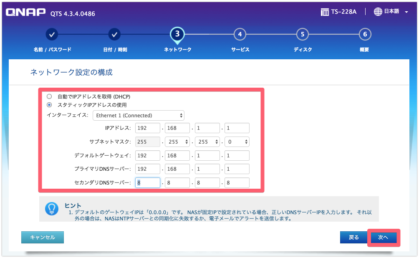Open the インターフェイス Ethernet 1 dropdown
419x258 pixels.
[x=139, y=115]
